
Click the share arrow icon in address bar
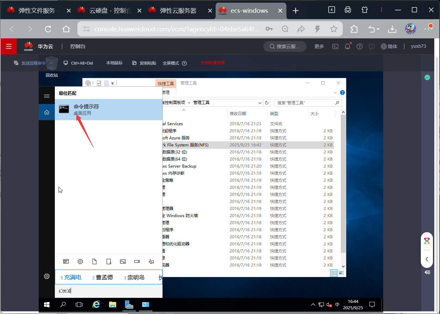coord(301,29)
